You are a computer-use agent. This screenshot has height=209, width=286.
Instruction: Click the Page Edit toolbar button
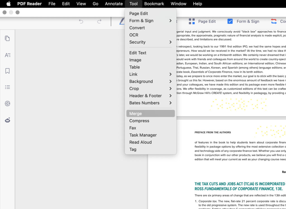point(207,21)
